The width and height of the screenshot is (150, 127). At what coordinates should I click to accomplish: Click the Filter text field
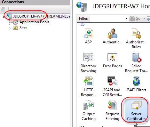tap(107, 19)
